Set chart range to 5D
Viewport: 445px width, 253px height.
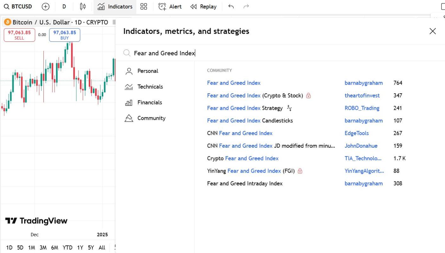click(x=20, y=248)
